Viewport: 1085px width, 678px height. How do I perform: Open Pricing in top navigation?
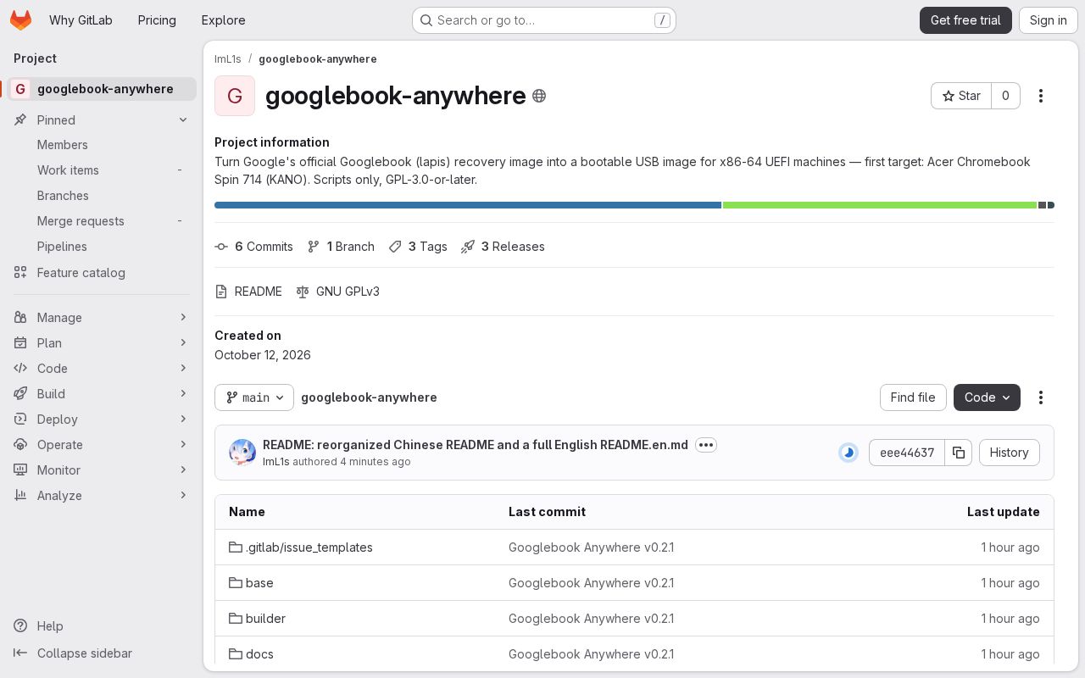157,20
